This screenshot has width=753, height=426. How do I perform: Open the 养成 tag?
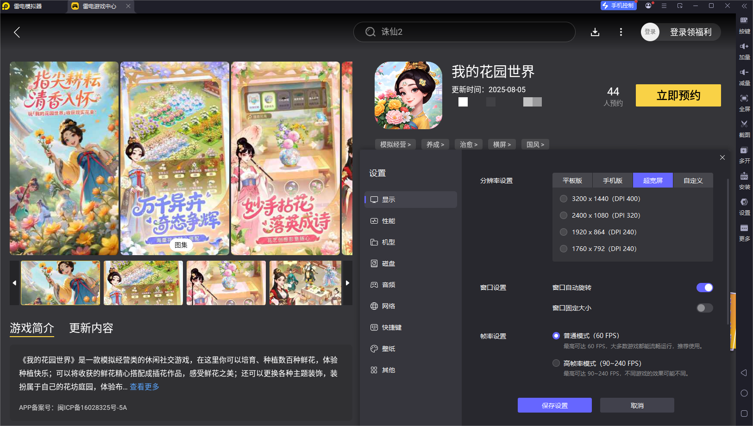[435, 144]
